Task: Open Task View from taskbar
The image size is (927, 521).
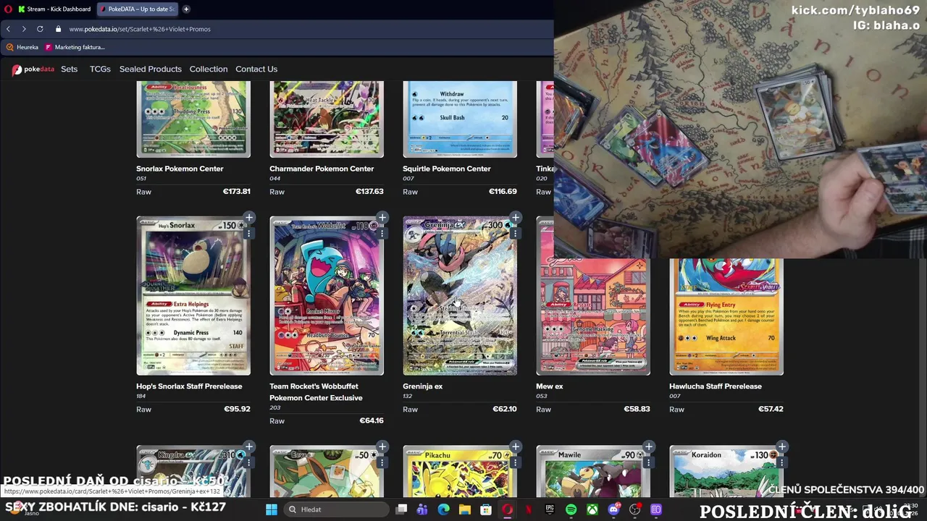Action: coord(402,509)
